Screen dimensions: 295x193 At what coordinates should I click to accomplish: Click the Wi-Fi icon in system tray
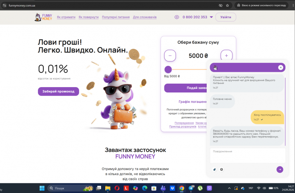coord(259,188)
